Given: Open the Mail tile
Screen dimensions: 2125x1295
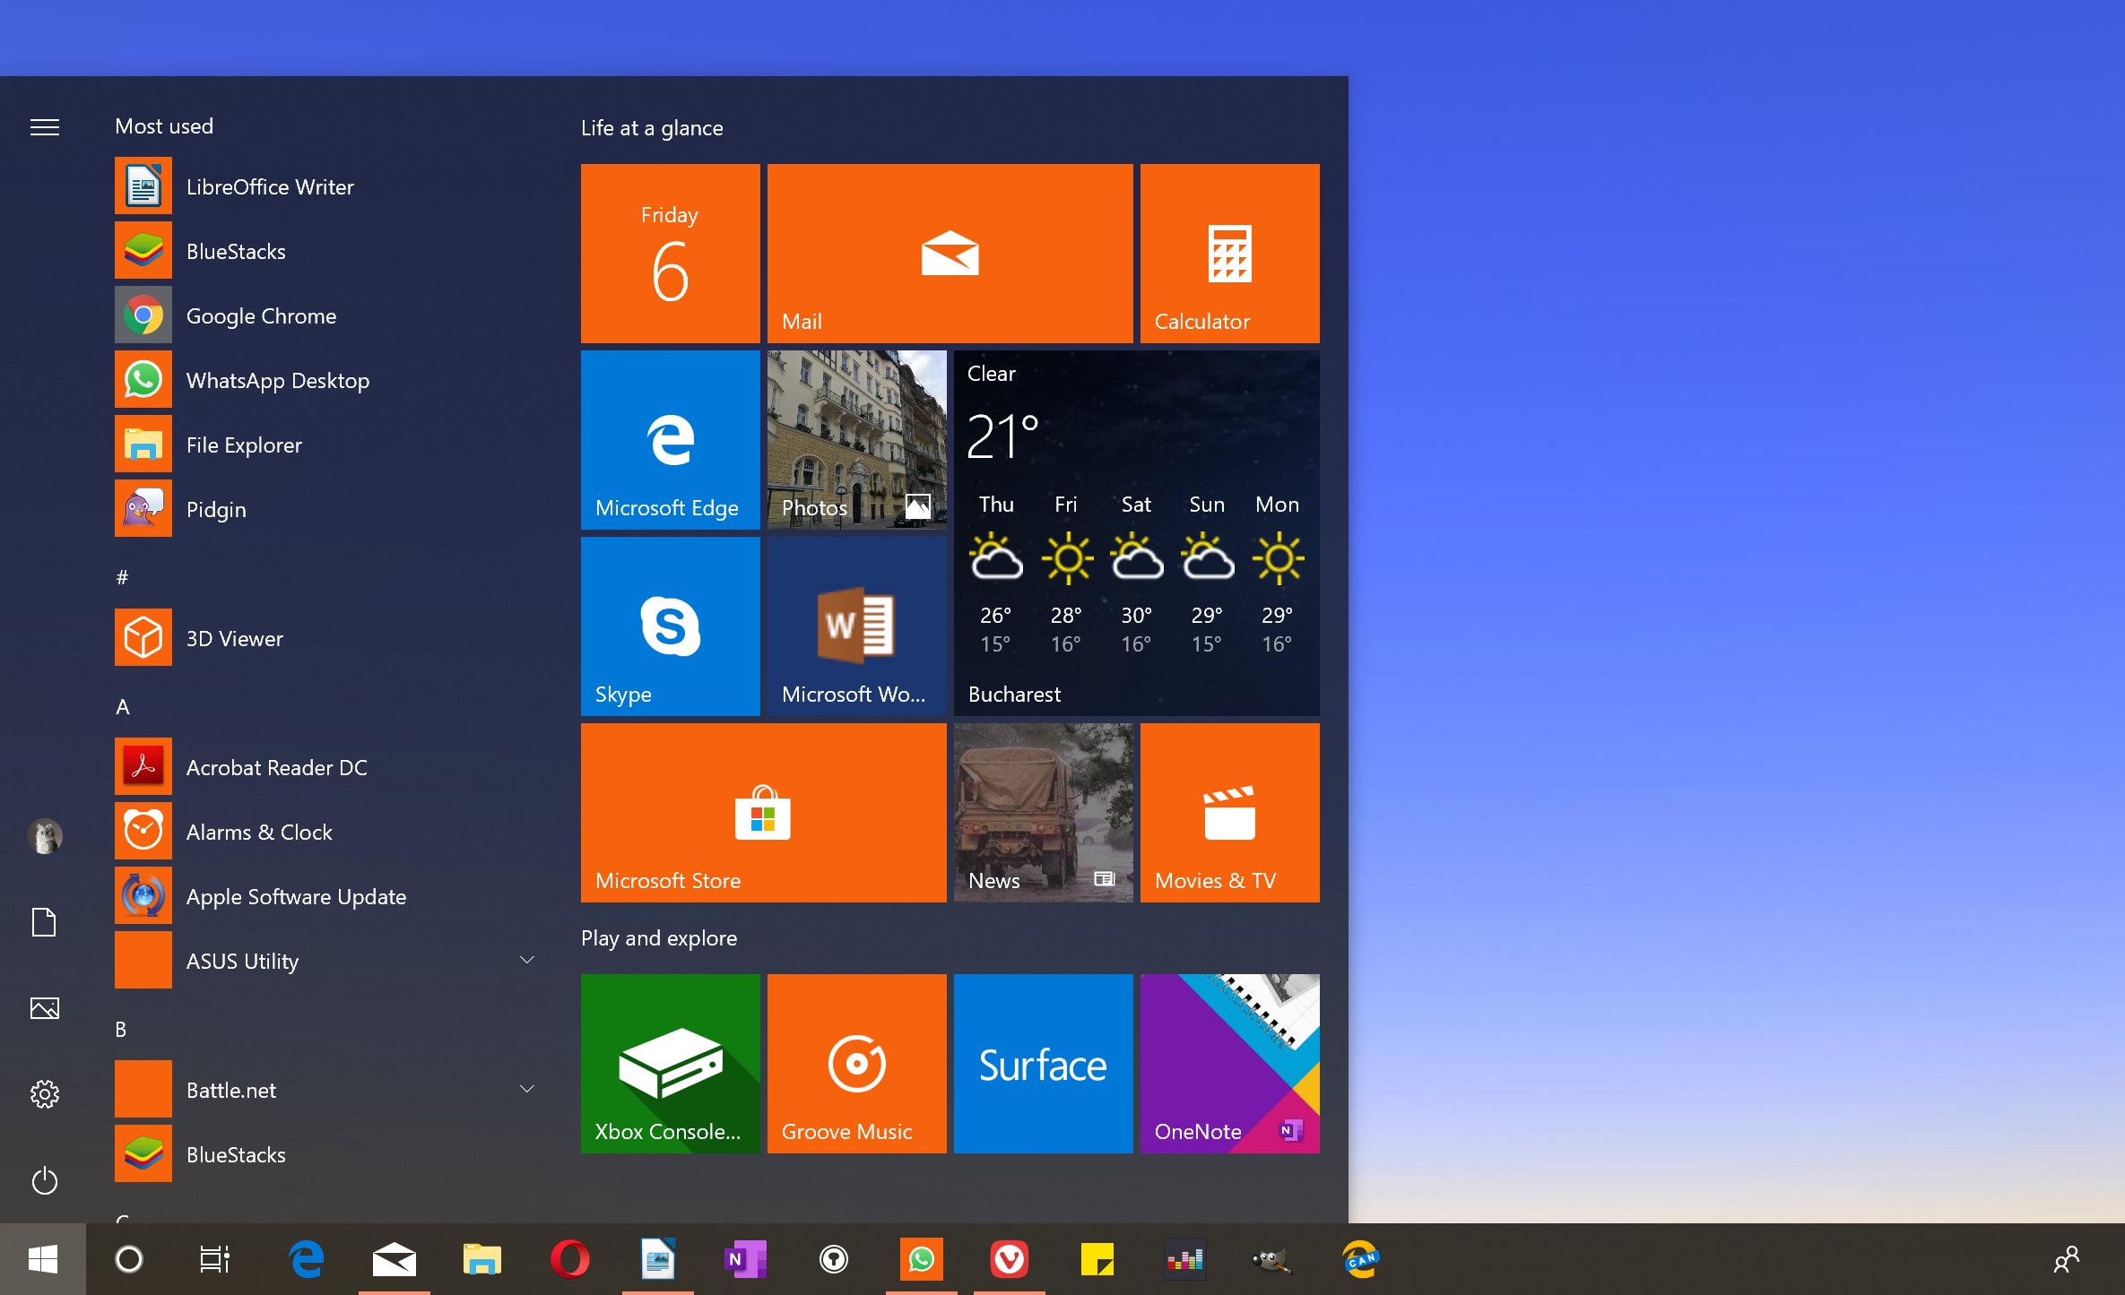Looking at the screenshot, I should click(x=950, y=254).
